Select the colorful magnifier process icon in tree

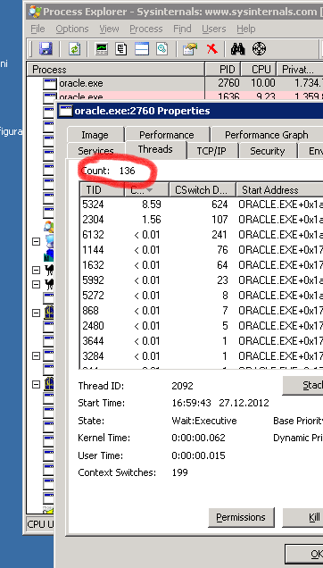coord(49,227)
